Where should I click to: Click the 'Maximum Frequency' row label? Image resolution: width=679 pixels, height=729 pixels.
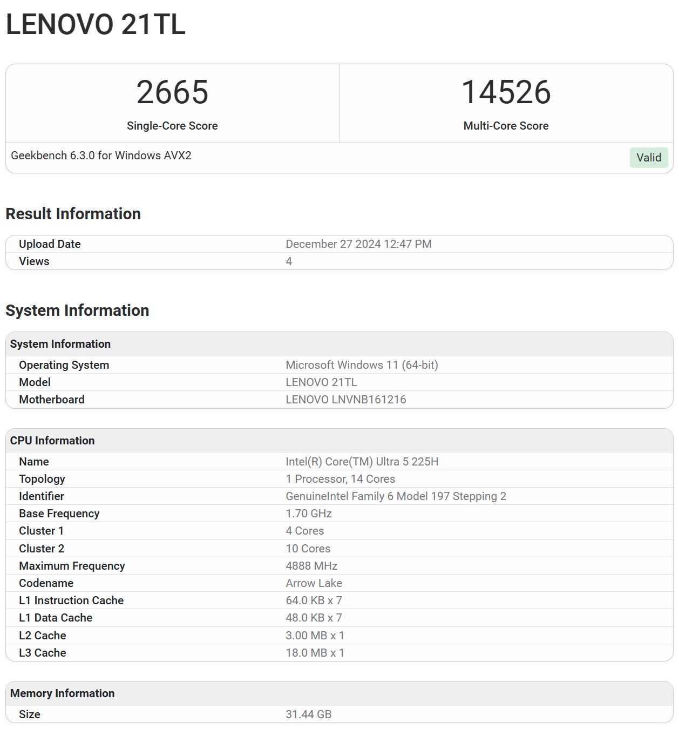click(x=72, y=566)
